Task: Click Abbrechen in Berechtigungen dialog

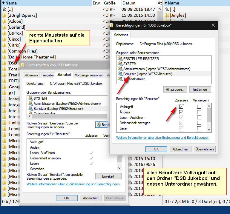Action: point(180,149)
